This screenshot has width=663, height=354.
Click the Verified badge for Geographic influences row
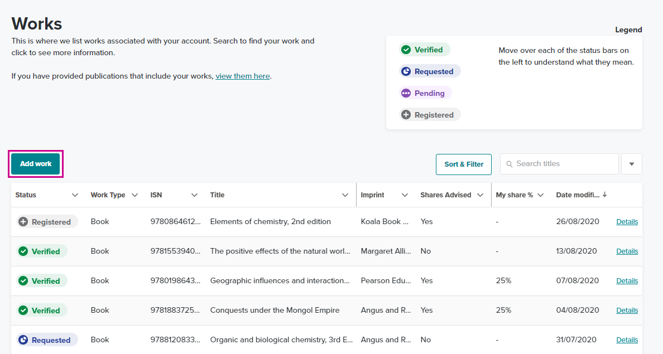click(x=41, y=281)
